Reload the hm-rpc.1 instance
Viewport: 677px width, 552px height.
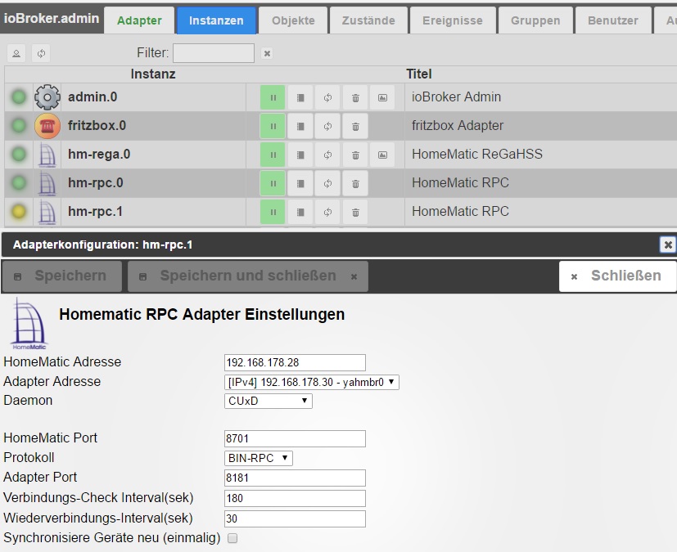(x=327, y=212)
